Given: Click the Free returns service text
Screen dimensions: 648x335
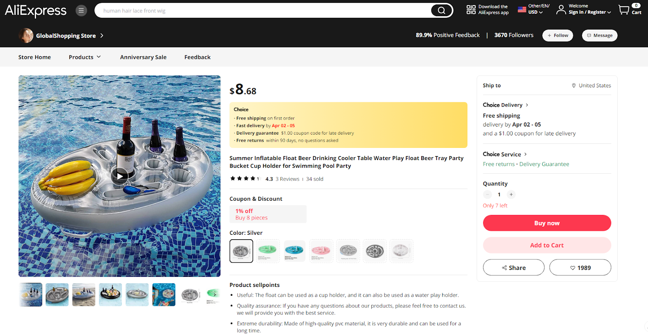Looking at the screenshot, I should pyautogui.click(x=499, y=164).
